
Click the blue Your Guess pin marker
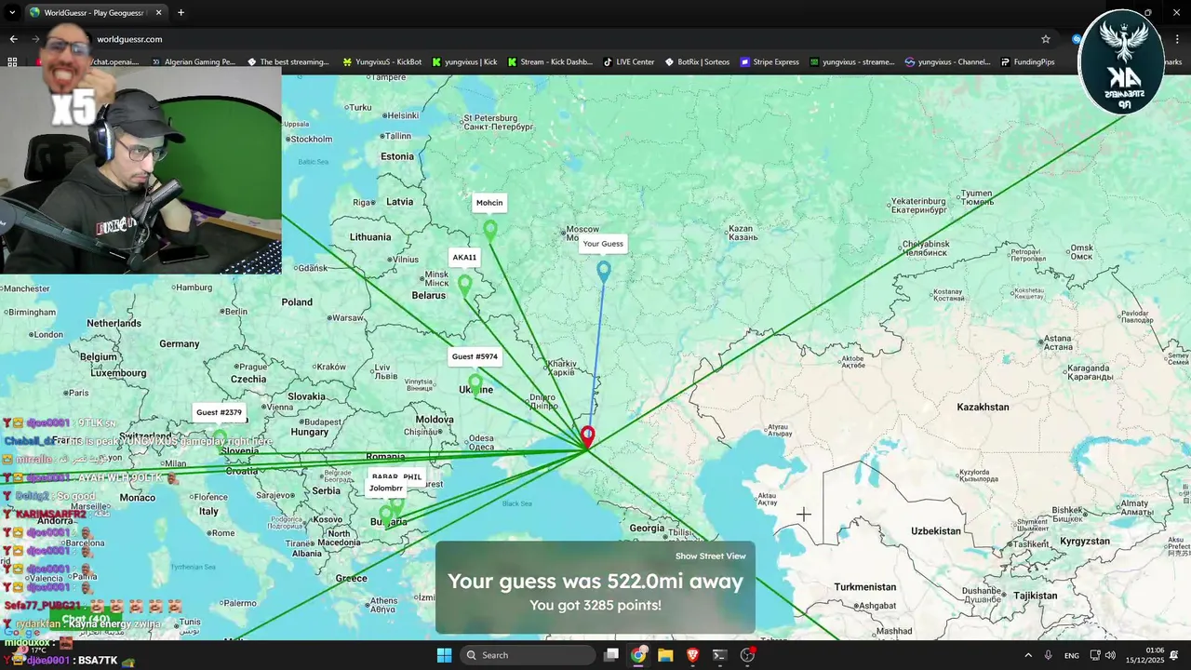(604, 270)
